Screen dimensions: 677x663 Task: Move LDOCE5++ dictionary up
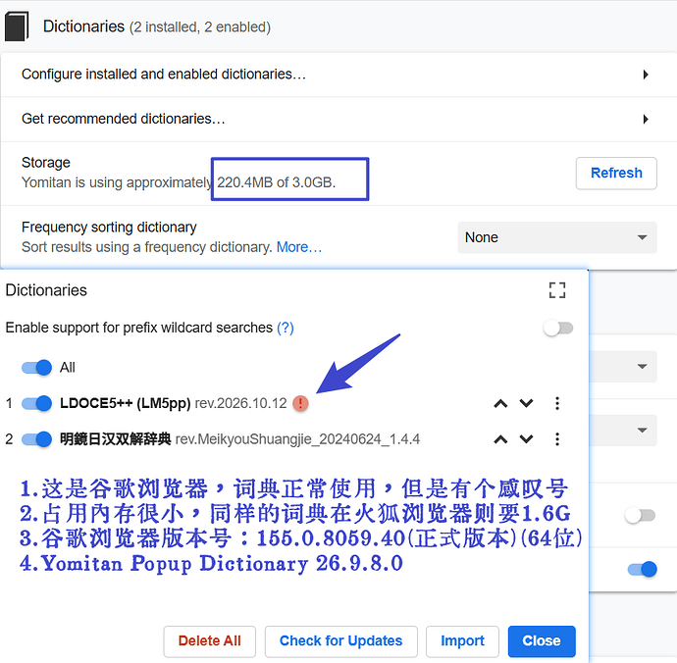(500, 403)
